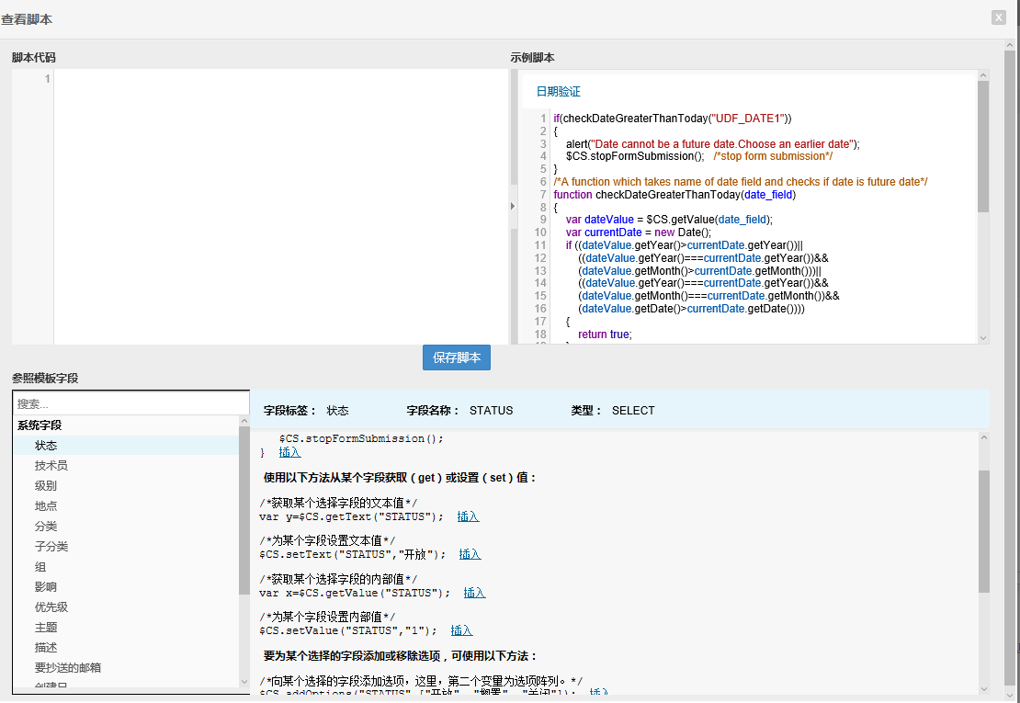Insert the $CS.getValue("STATUS") snippet
The width and height of the screenshot is (1020, 703).
(474, 593)
